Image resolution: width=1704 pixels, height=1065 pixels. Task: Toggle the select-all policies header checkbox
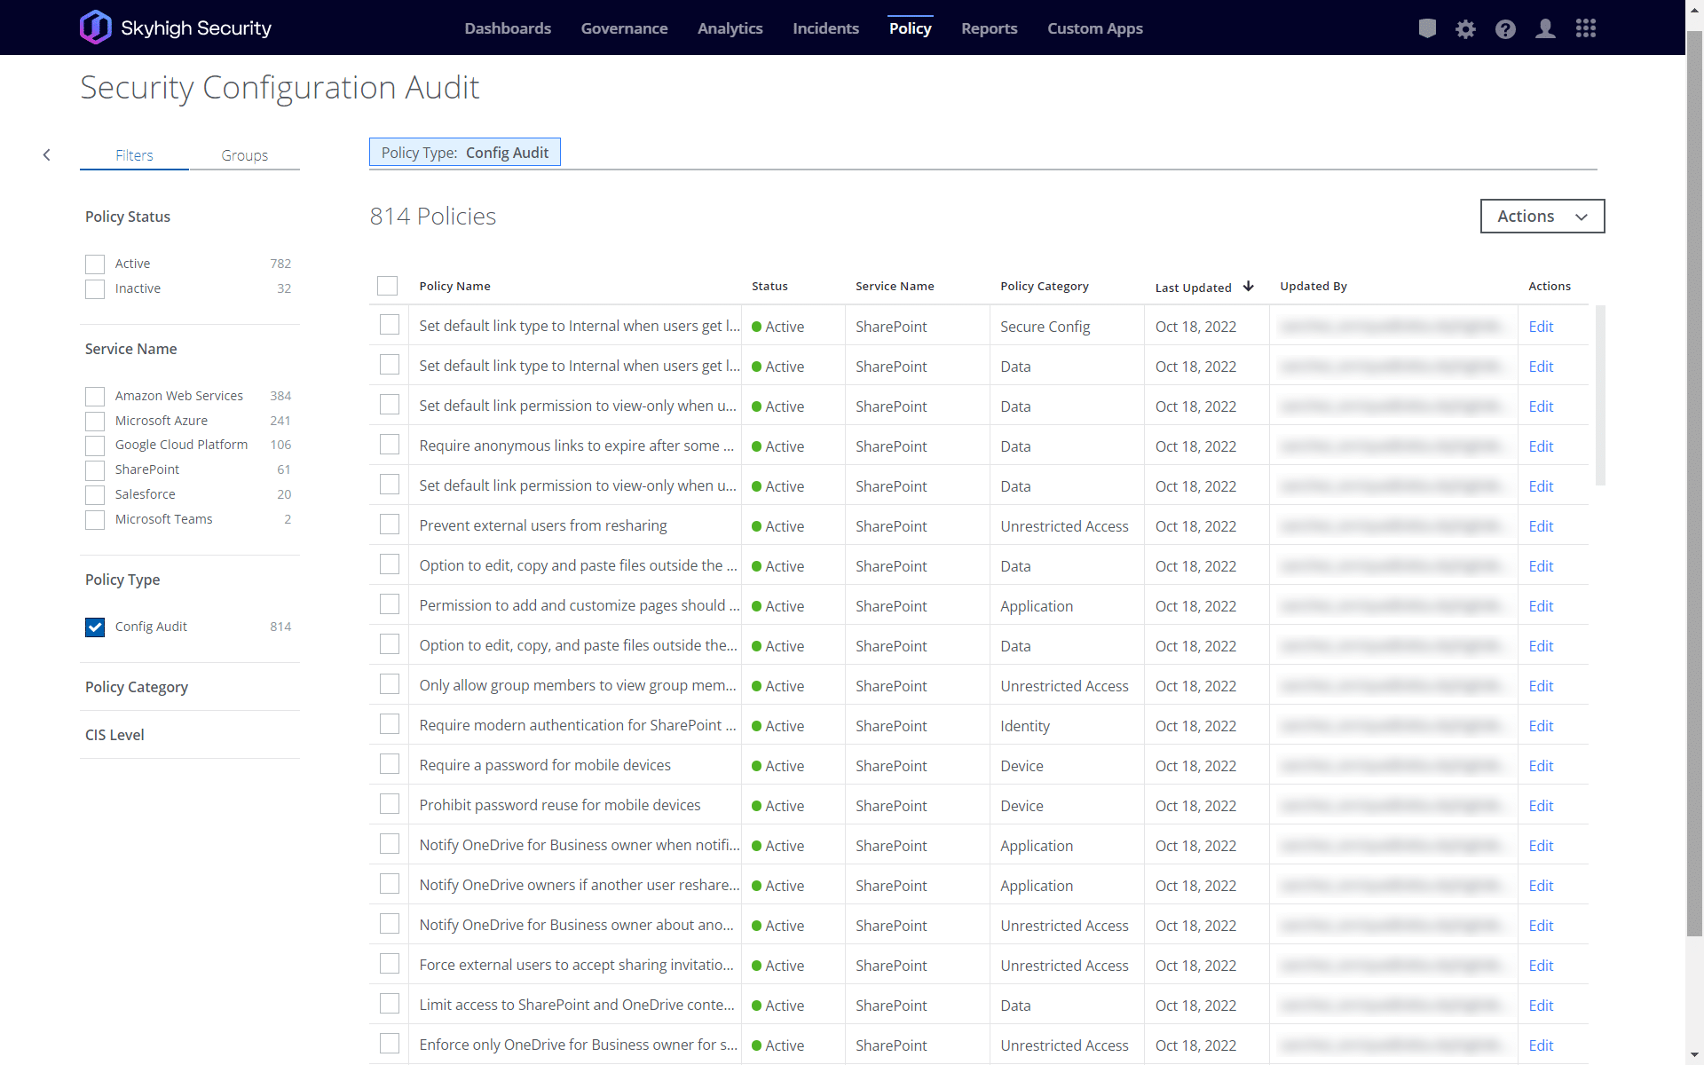tap(388, 286)
